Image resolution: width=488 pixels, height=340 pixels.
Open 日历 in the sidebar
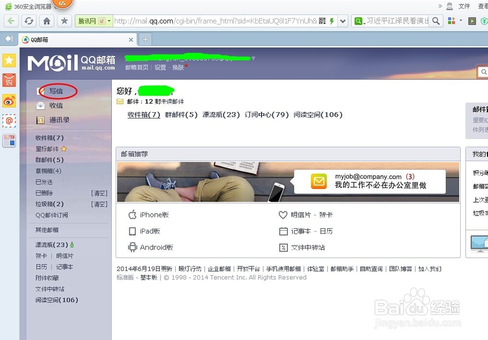point(41,267)
